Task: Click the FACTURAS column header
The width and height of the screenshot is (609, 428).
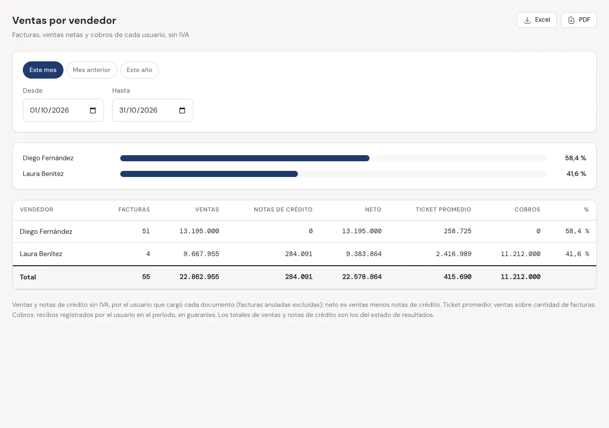Action: (x=134, y=209)
